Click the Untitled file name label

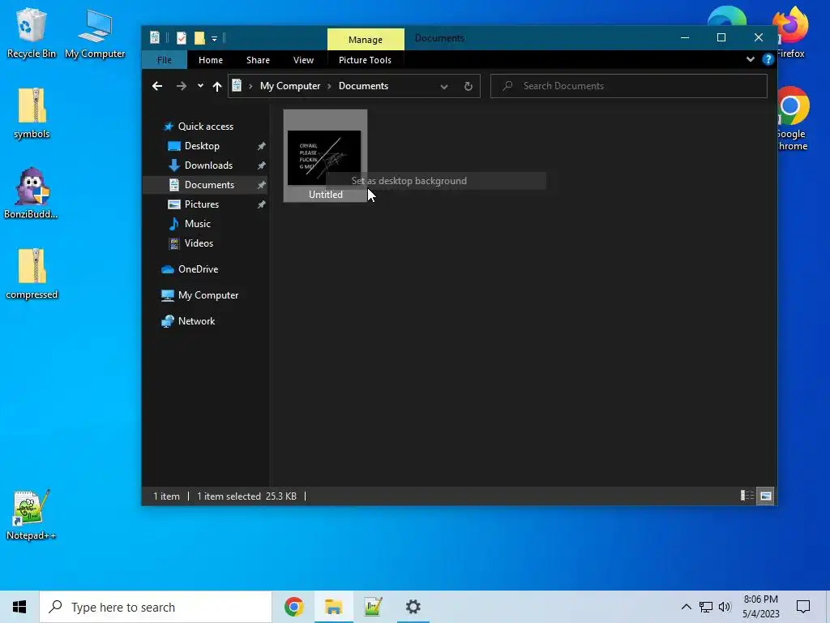point(326,195)
